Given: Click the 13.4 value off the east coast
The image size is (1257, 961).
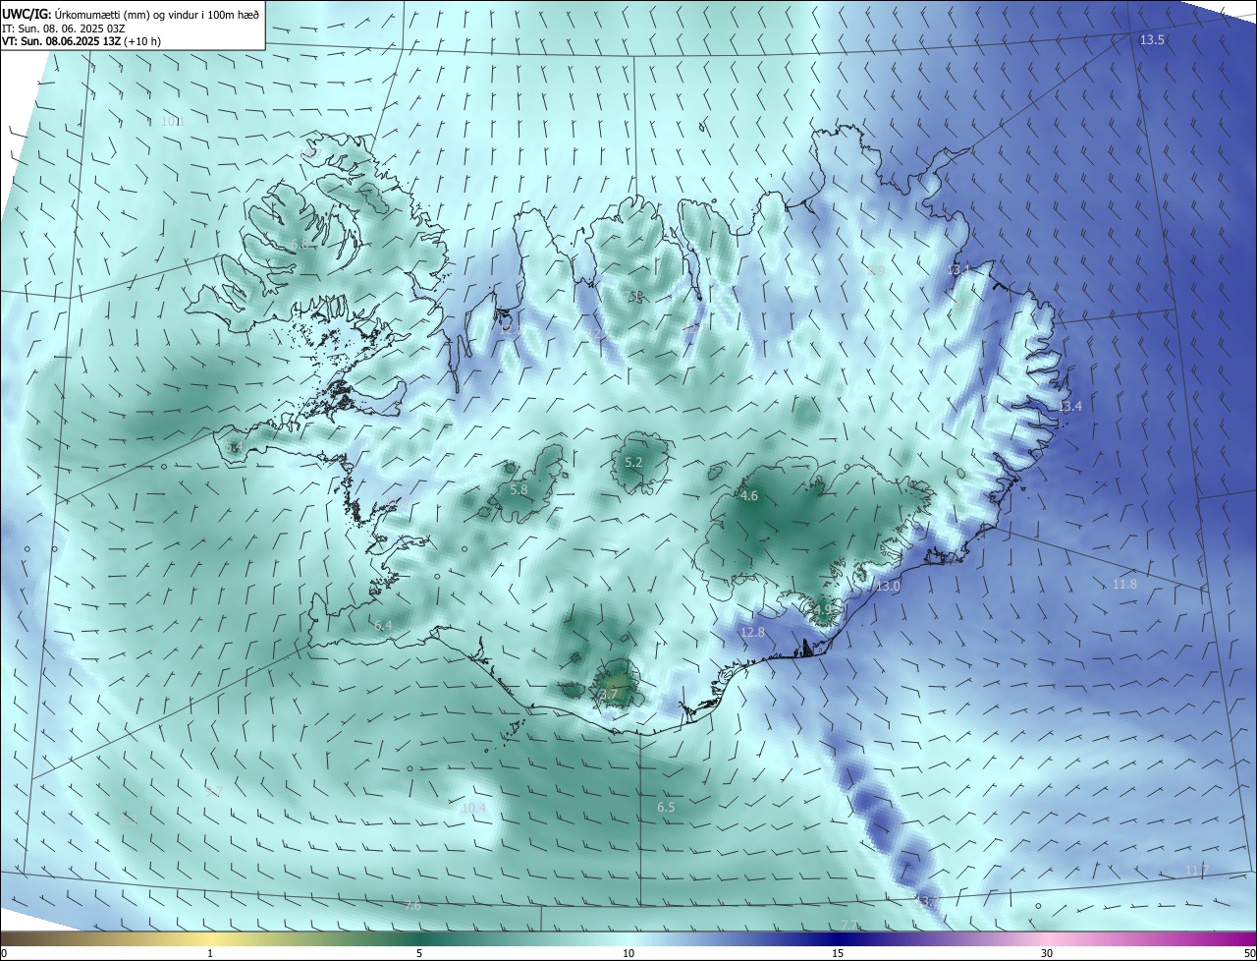Looking at the screenshot, I should (x=1069, y=407).
